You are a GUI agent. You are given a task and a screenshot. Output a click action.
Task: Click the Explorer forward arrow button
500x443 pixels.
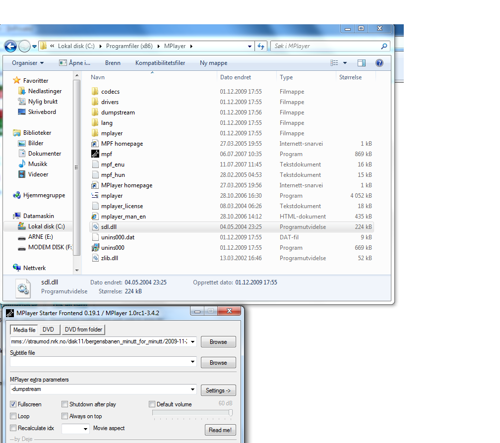click(25, 46)
